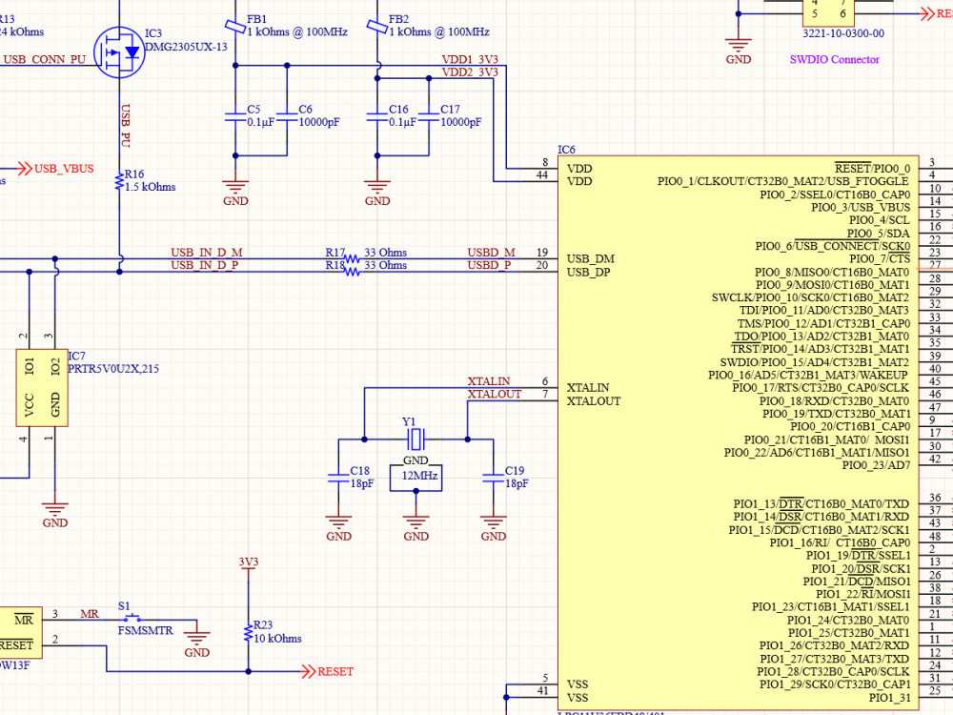Click GND symbol below capacitor C18
Image resolution: width=953 pixels, height=715 pixels.
click(x=338, y=527)
